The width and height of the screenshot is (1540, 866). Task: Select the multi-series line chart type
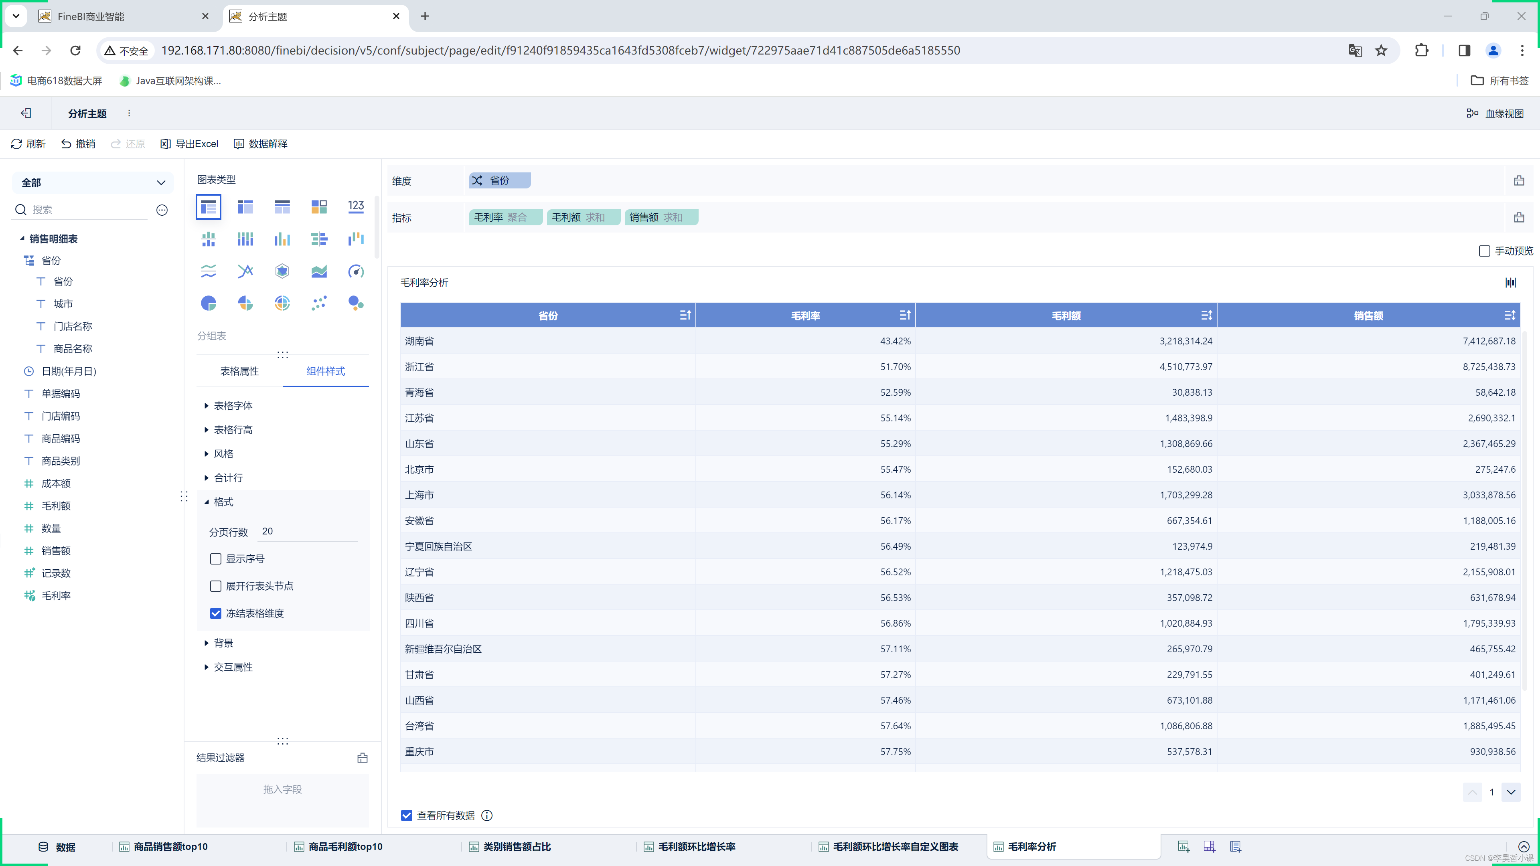pyautogui.click(x=209, y=271)
